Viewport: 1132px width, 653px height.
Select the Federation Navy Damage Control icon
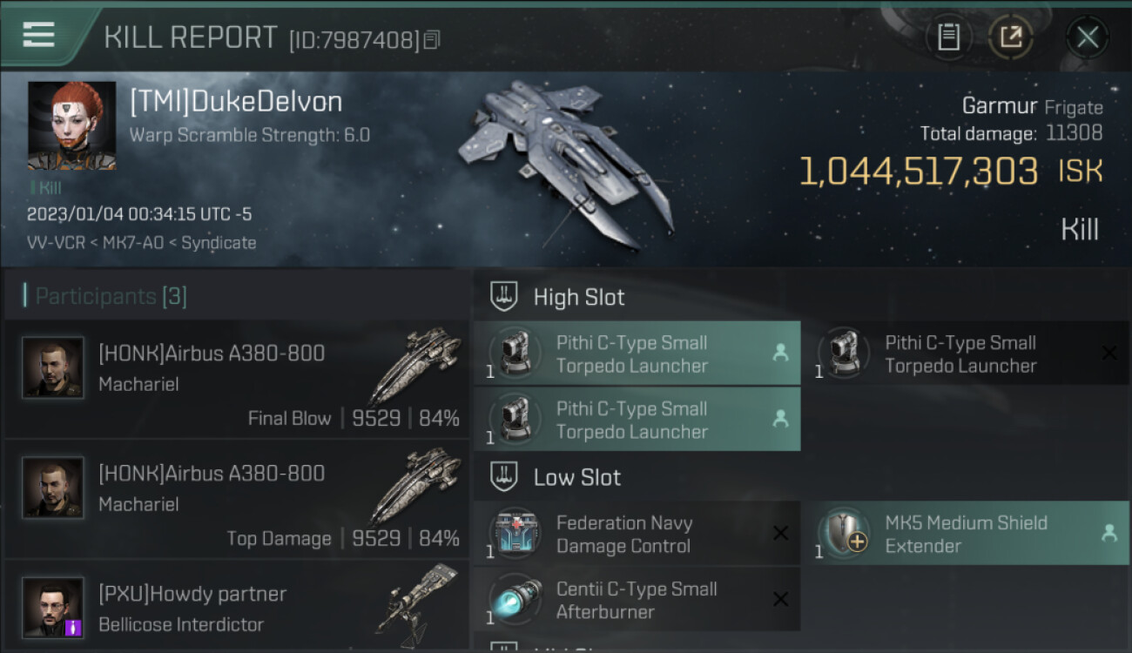coord(515,534)
